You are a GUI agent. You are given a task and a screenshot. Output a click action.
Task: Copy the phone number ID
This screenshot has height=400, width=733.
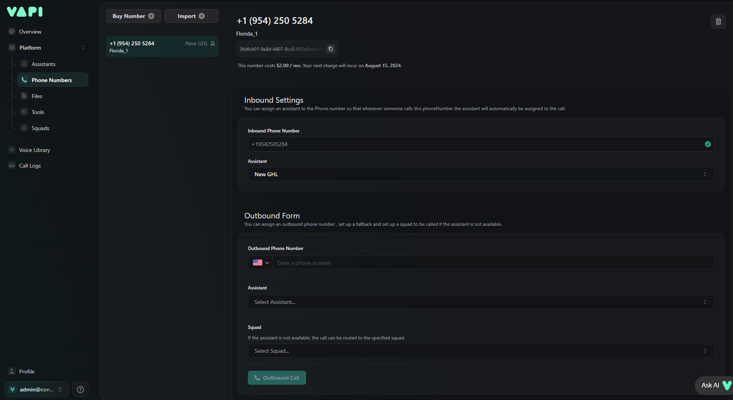(x=330, y=49)
